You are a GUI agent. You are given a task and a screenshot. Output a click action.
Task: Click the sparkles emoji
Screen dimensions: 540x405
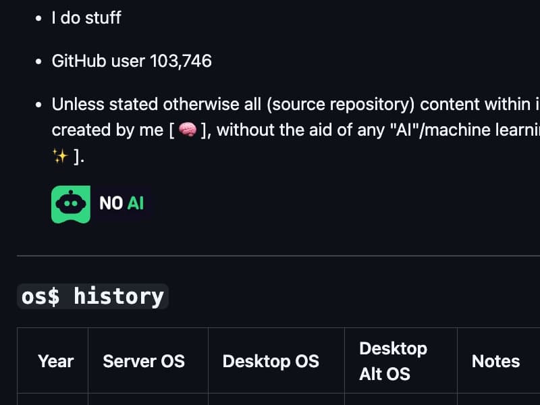[x=60, y=157]
